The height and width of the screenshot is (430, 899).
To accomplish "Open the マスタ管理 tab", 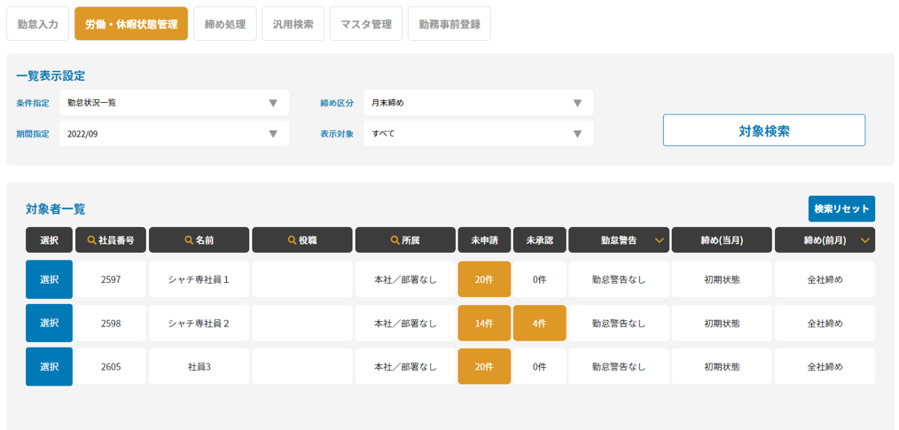I will pyautogui.click(x=366, y=24).
